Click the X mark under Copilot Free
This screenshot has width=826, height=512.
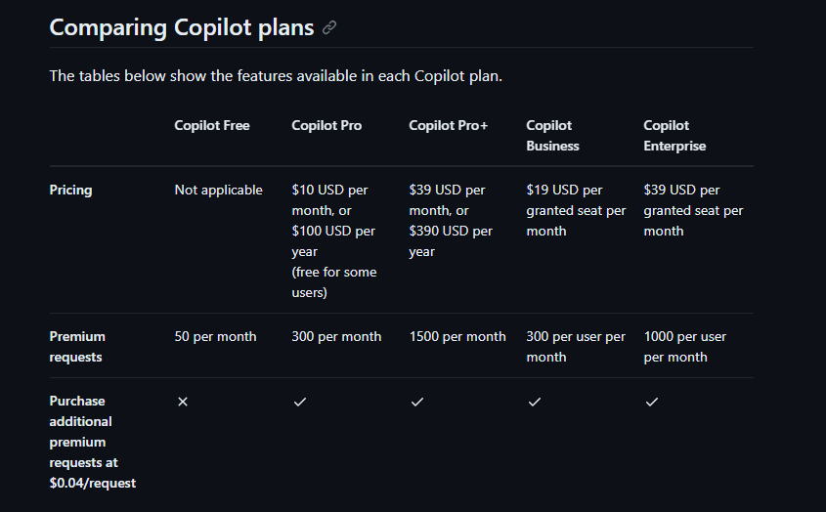pyautogui.click(x=183, y=402)
